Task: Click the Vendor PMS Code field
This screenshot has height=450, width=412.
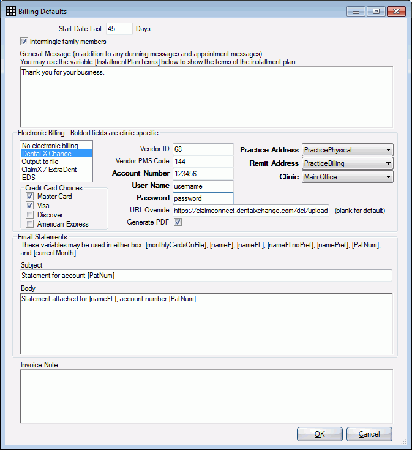Action: 203,161
